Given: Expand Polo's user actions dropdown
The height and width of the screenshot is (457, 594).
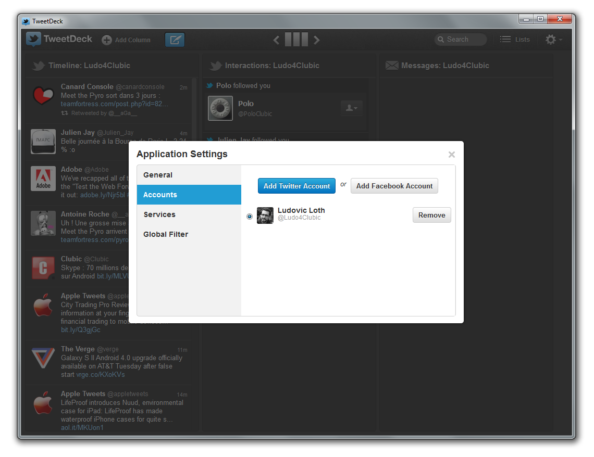Looking at the screenshot, I should pos(351,108).
